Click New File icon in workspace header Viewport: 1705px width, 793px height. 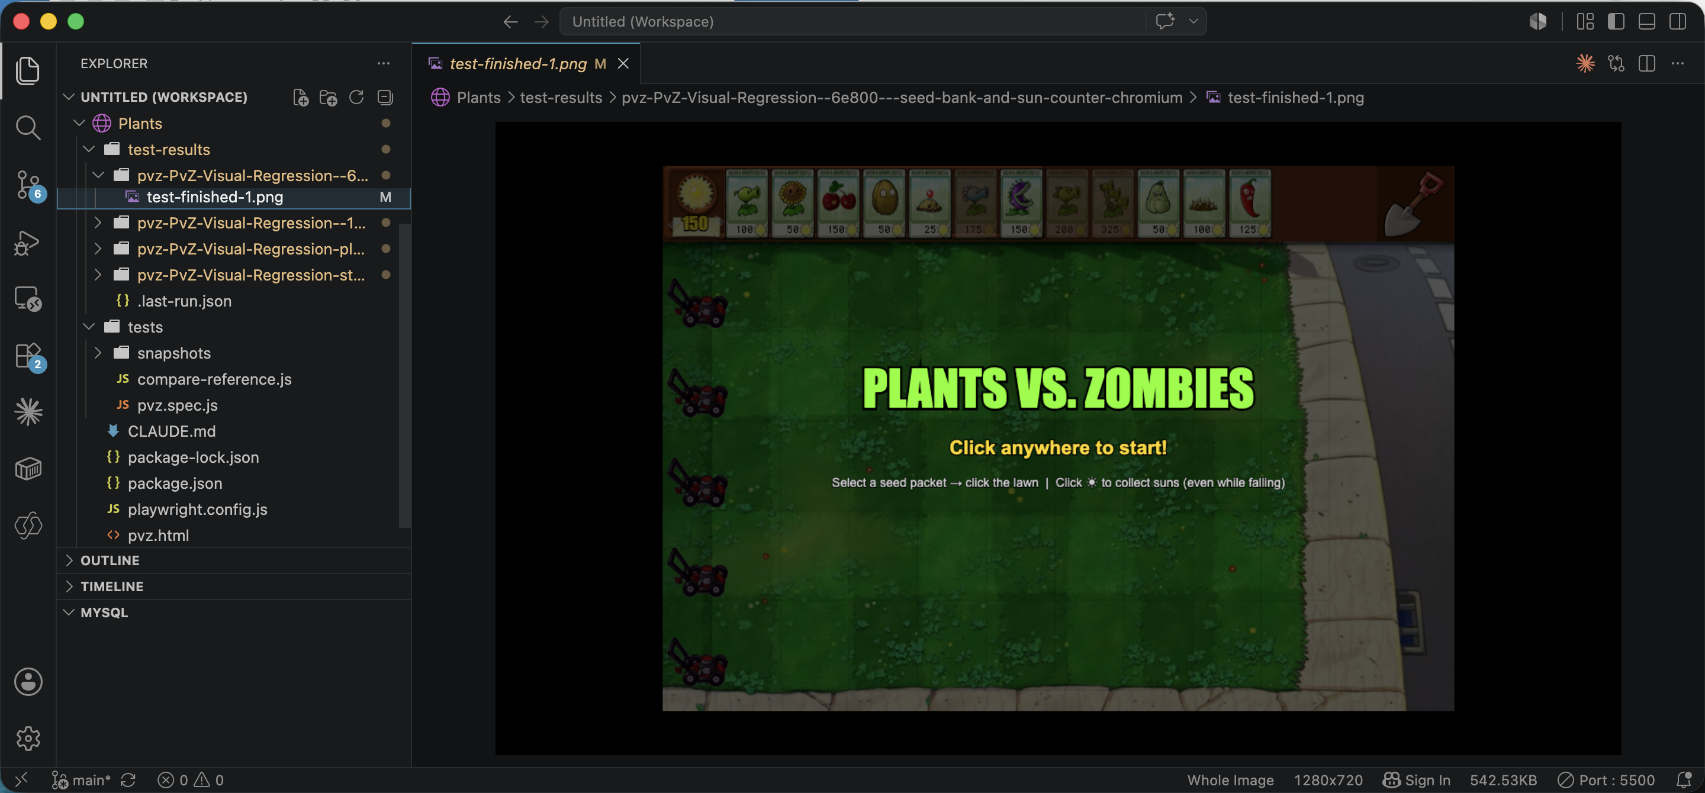point(301,98)
